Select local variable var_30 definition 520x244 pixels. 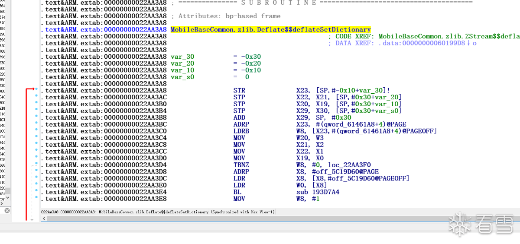[x=182, y=57]
